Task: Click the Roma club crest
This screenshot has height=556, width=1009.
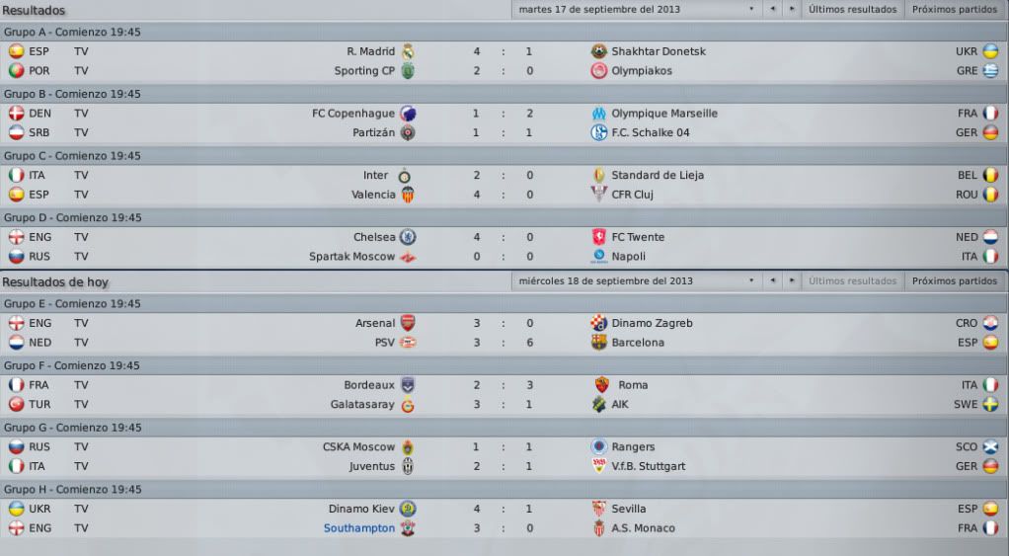Action: point(601,385)
